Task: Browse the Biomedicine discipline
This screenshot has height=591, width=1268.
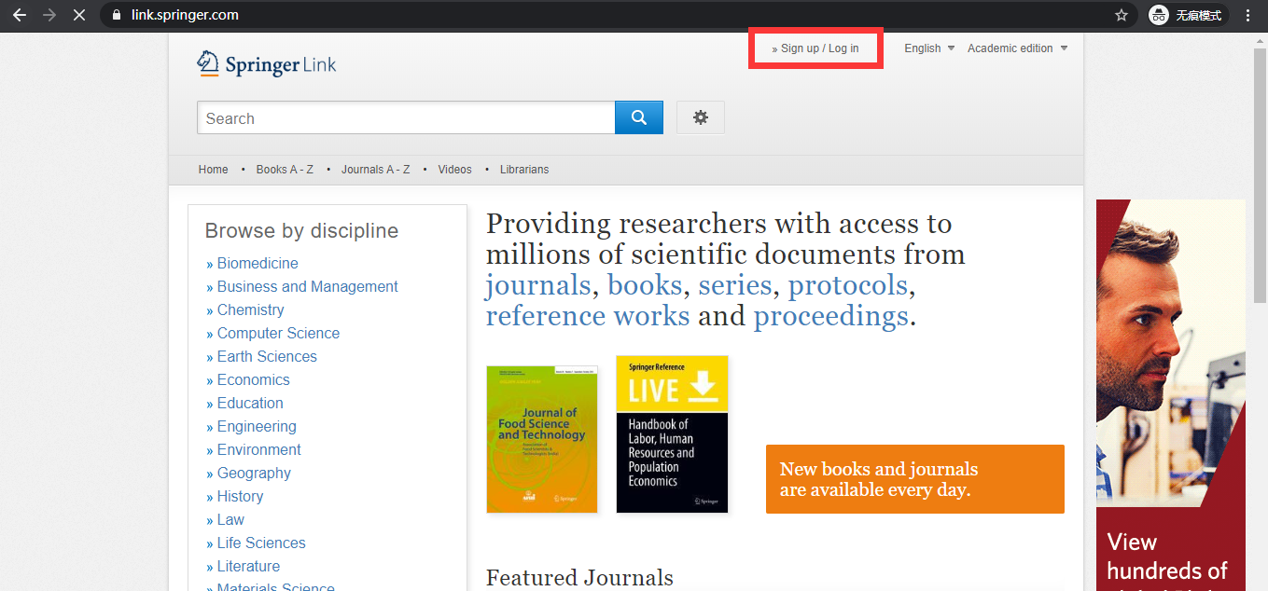Action: 258,264
